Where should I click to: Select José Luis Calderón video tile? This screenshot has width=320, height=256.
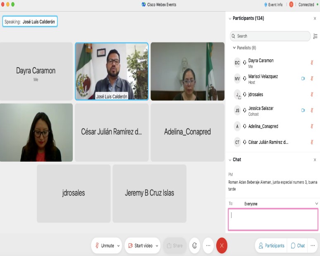point(112,71)
